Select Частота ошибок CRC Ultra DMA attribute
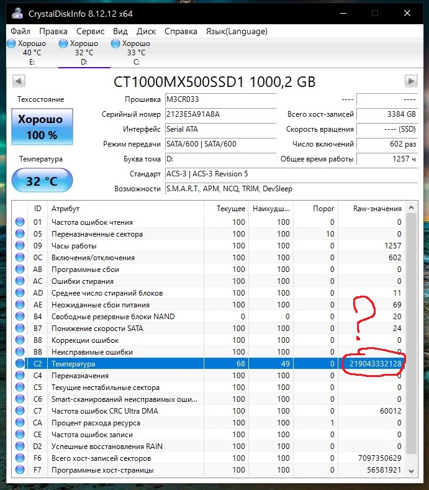This screenshot has height=490, width=429. pos(105,411)
